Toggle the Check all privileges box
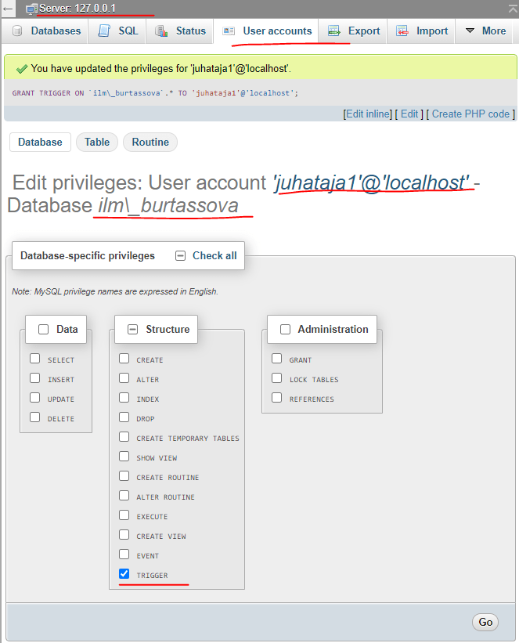The width and height of the screenshot is (519, 643). [x=181, y=255]
